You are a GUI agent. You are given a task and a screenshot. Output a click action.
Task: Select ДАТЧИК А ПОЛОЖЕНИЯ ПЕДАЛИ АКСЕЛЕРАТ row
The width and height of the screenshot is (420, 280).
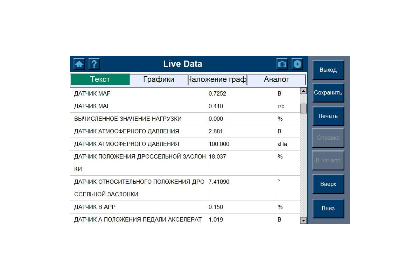pos(185,219)
